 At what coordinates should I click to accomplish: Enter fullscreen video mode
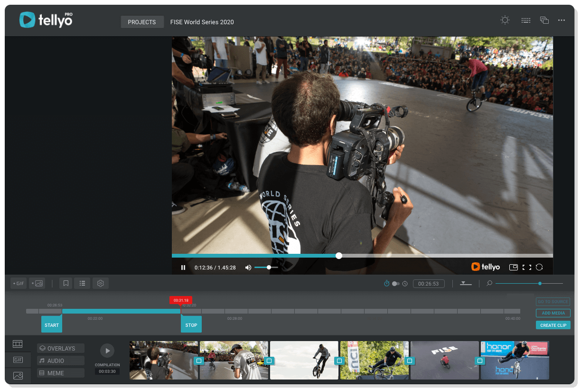(x=526, y=267)
